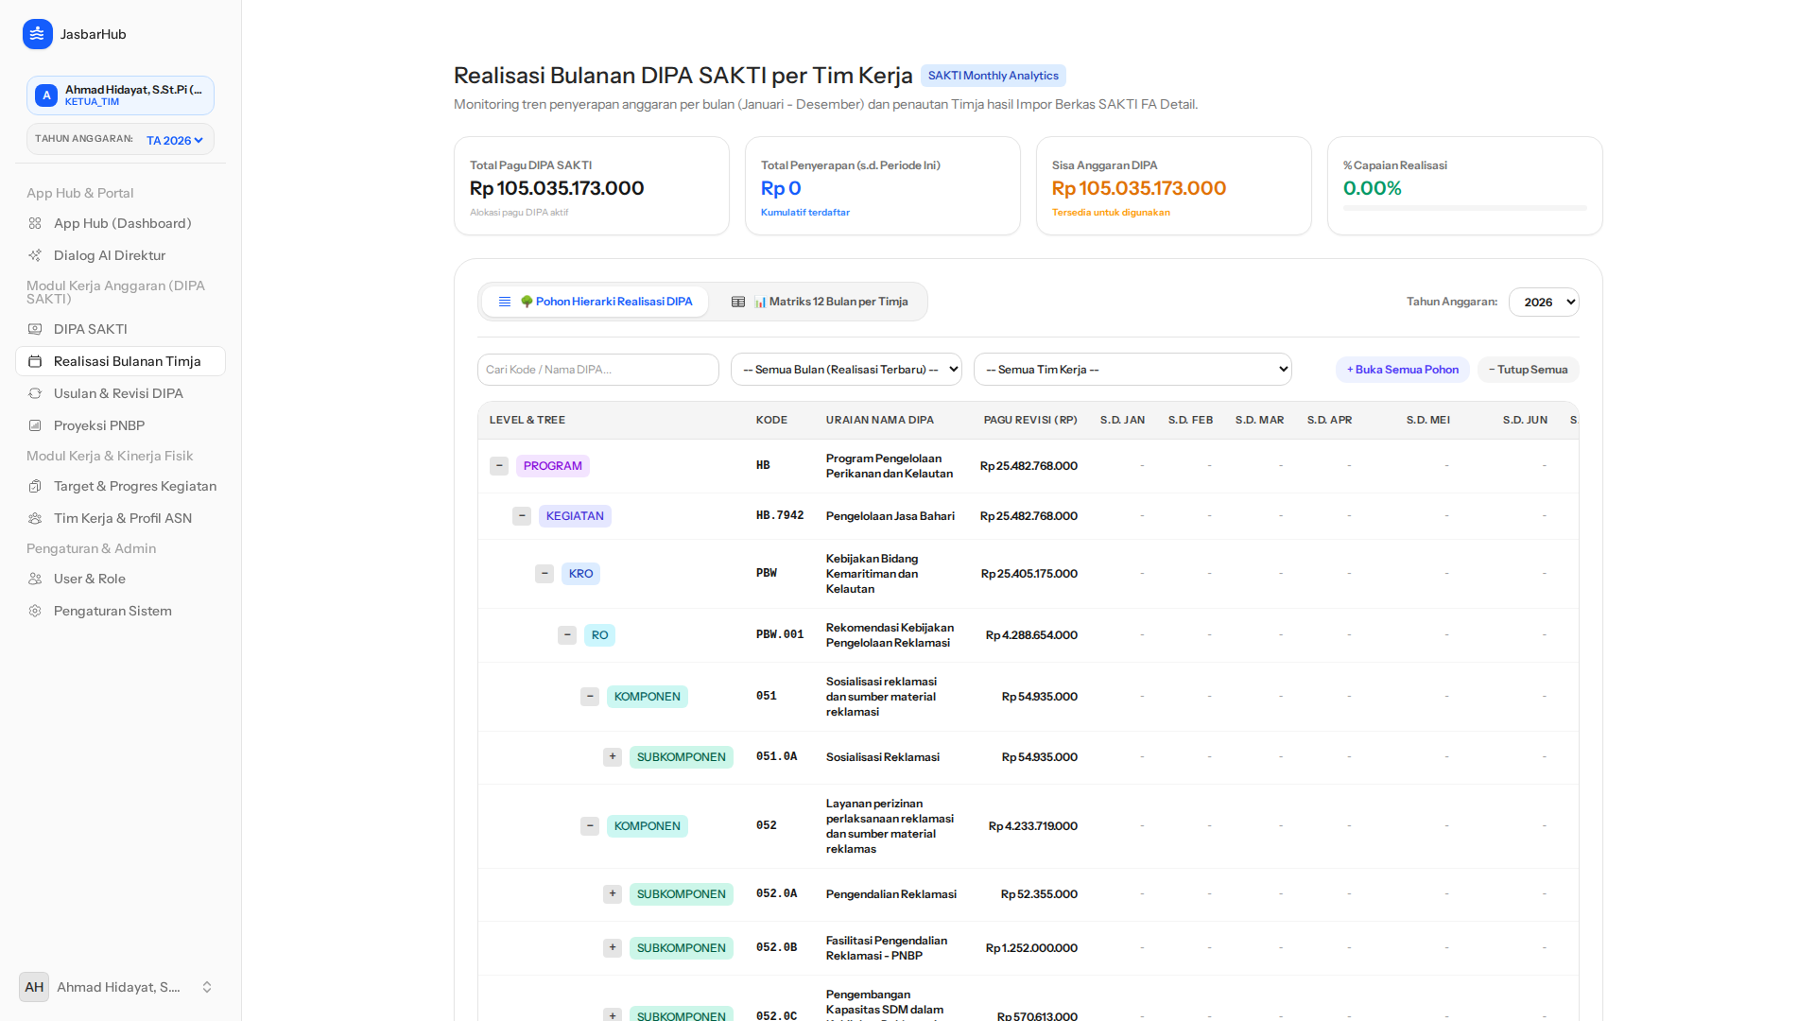Click Buka Semua Pohon button
This screenshot has height=1021, width=1815.
pyautogui.click(x=1402, y=370)
